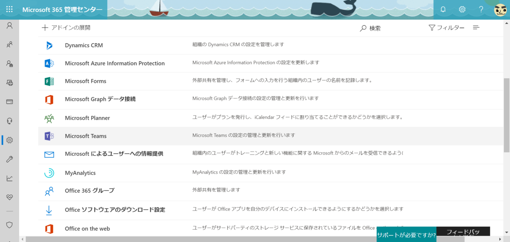Click the Microsoft Forms icon
The width and height of the screenshot is (510, 242).
(x=49, y=81)
